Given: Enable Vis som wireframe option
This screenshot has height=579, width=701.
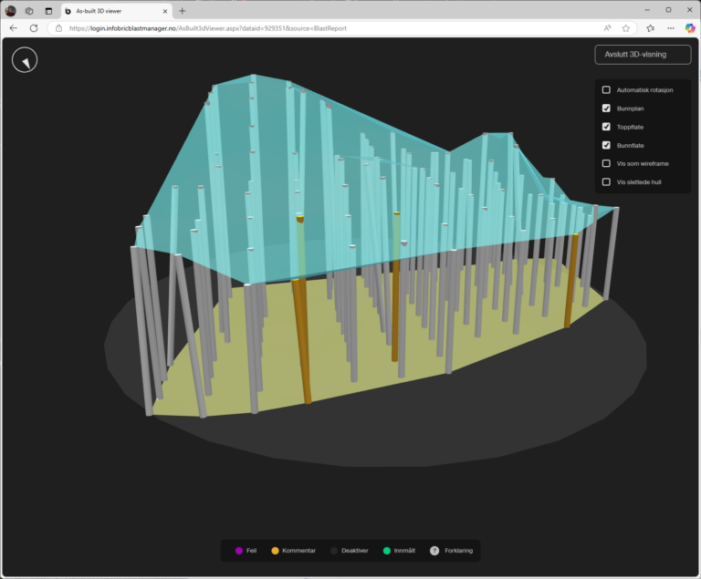Looking at the screenshot, I should [606, 163].
